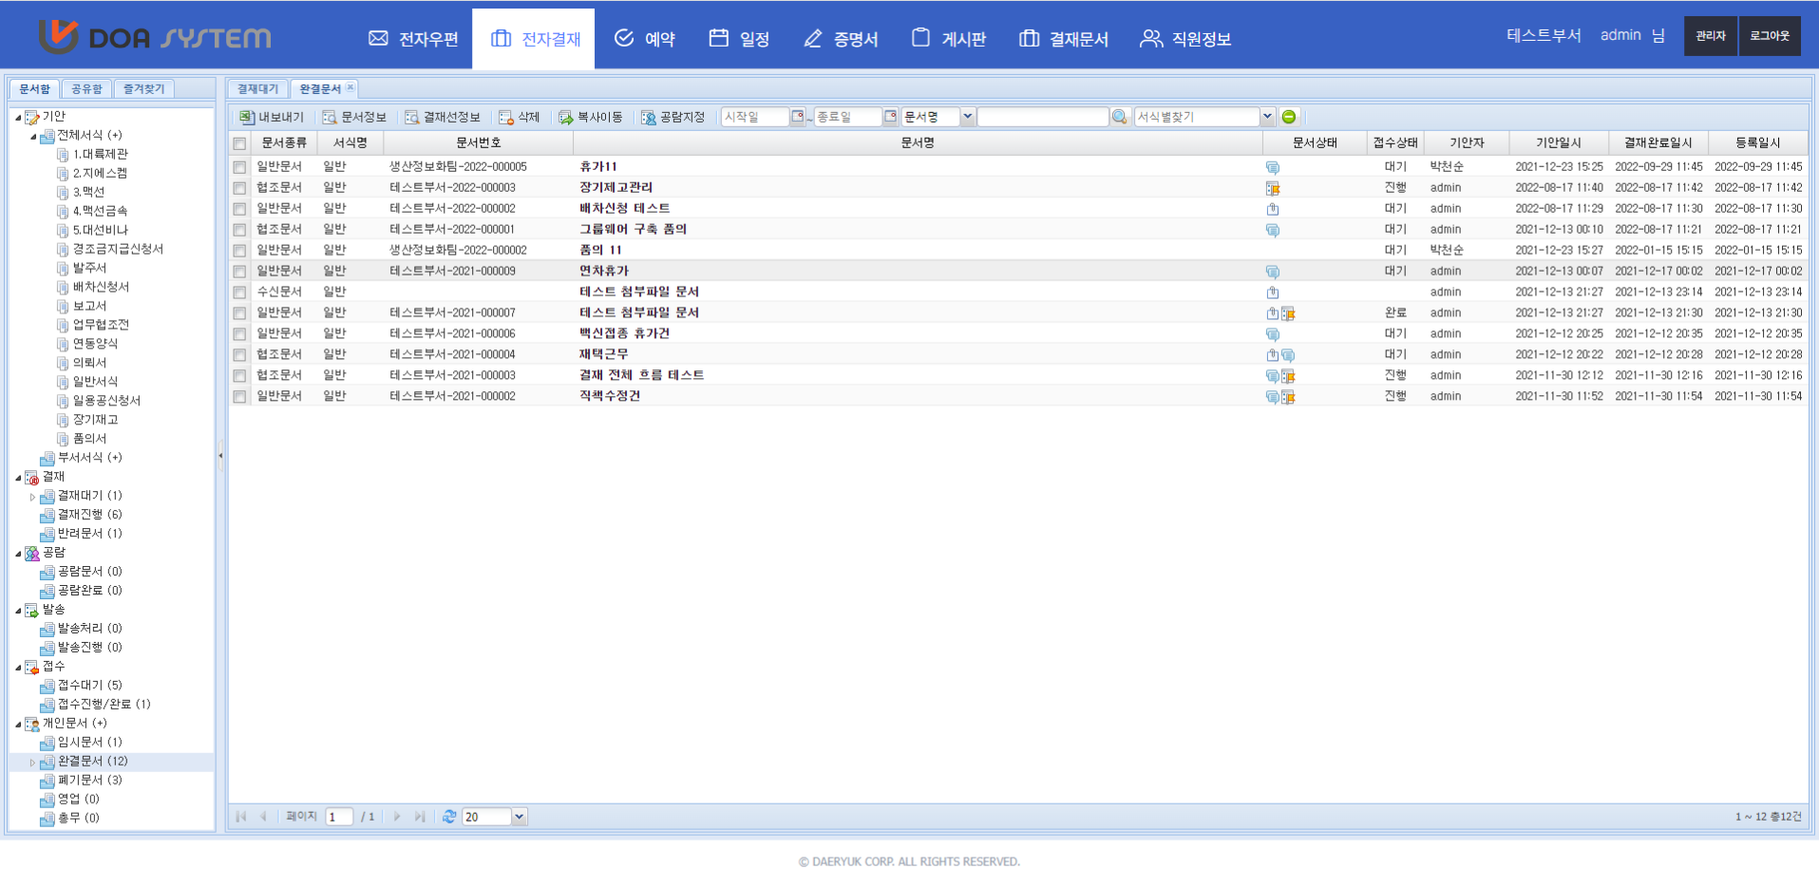
Task: Click the search keyword input field
Action: [1042, 117]
